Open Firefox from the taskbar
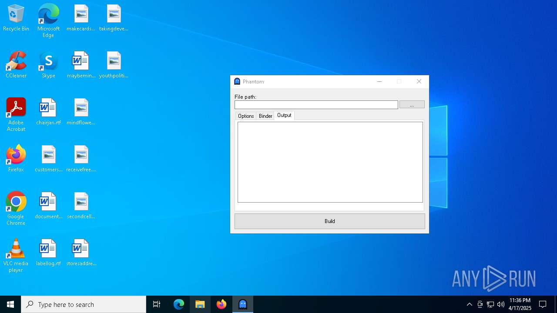557x313 pixels. coord(221,304)
